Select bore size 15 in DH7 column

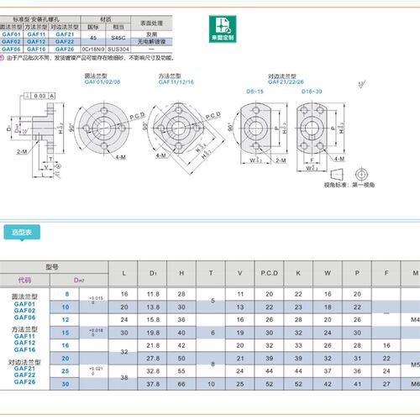(66, 333)
